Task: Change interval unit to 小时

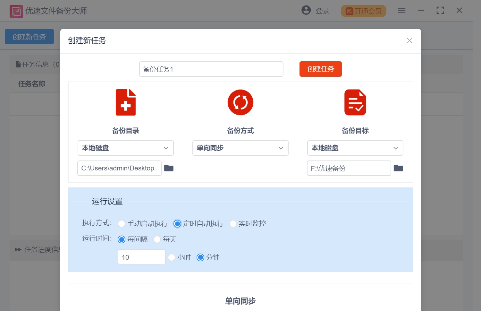Action: coord(172,257)
